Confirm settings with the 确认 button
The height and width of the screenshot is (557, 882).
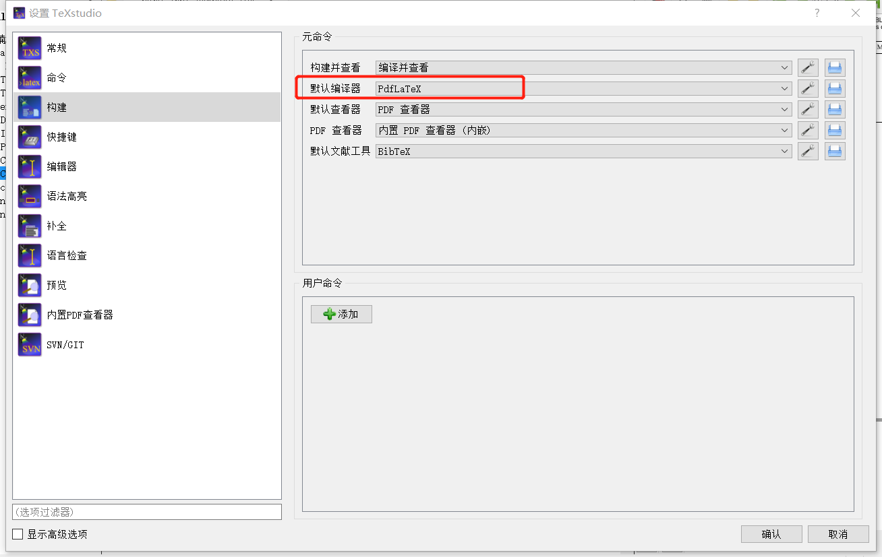click(771, 533)
